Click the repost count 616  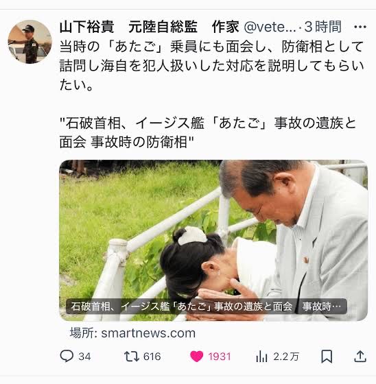tap(152, 357)
